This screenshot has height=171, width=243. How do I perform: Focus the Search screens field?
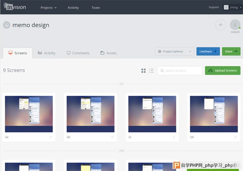coord(180,71)
